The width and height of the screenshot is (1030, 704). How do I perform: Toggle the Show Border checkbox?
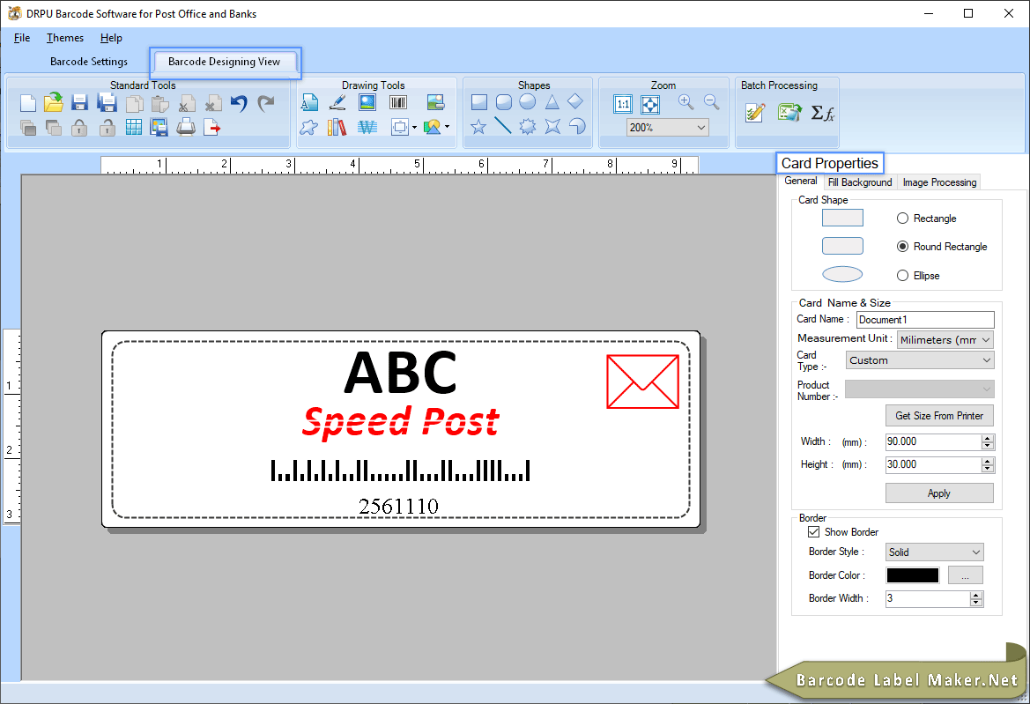click(814, 532)
